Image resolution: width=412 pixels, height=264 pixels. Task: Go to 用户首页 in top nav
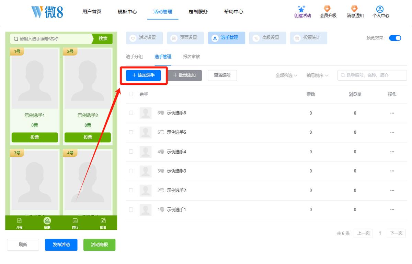[x=92, y=12]
